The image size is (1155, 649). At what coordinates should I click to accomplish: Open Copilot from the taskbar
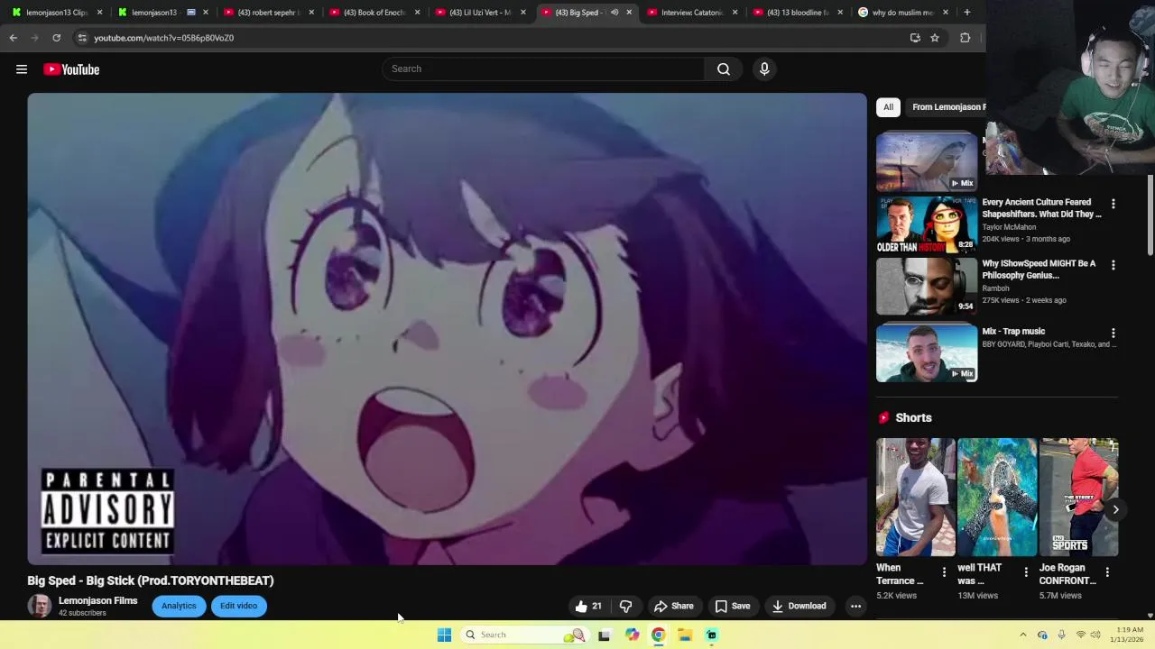coord(632,635)
